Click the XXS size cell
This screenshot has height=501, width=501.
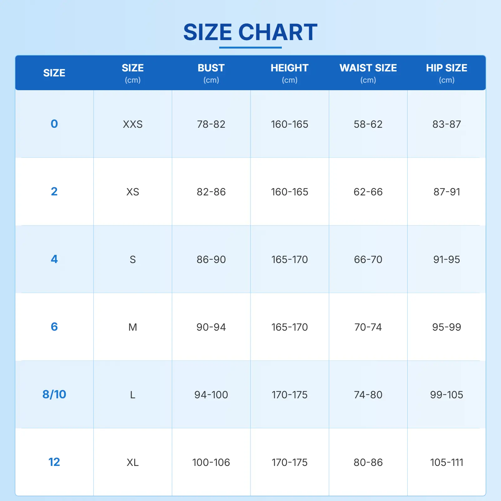click(x=133, y=124)
